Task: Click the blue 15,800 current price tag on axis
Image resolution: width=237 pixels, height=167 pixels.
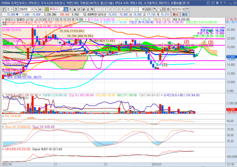Action: 232,57
